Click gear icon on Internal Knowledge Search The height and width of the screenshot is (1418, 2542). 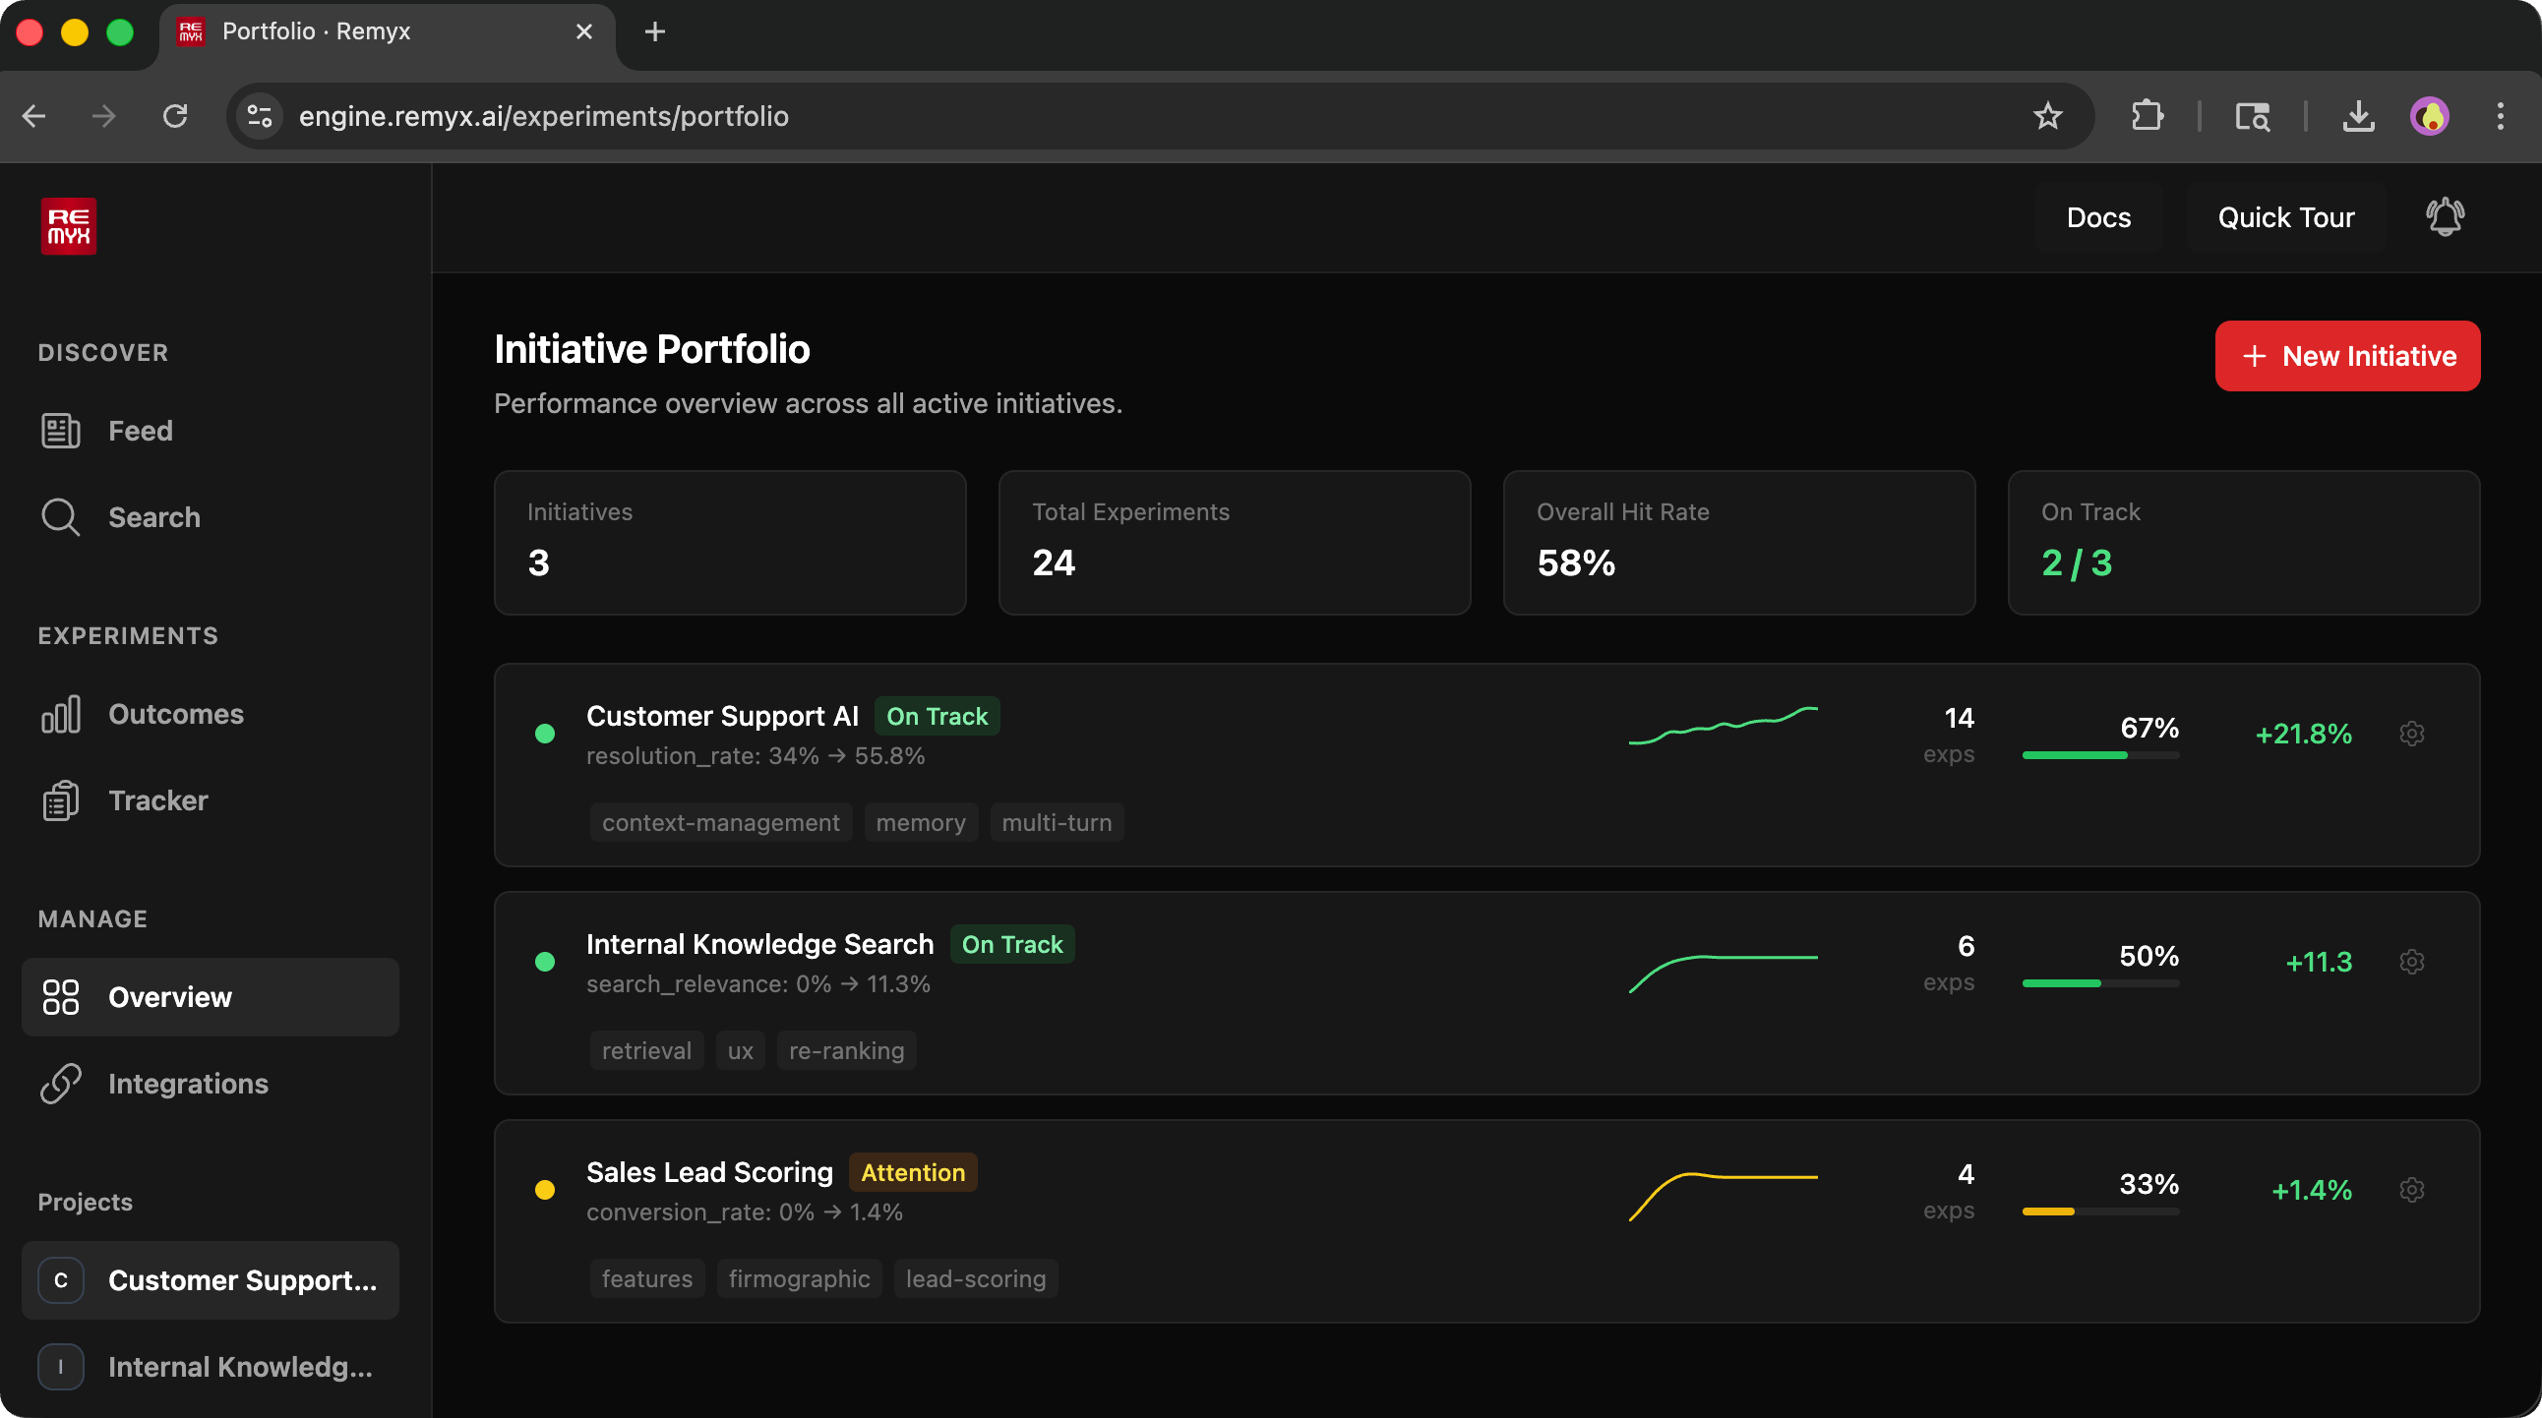[x=2411, y=962]
